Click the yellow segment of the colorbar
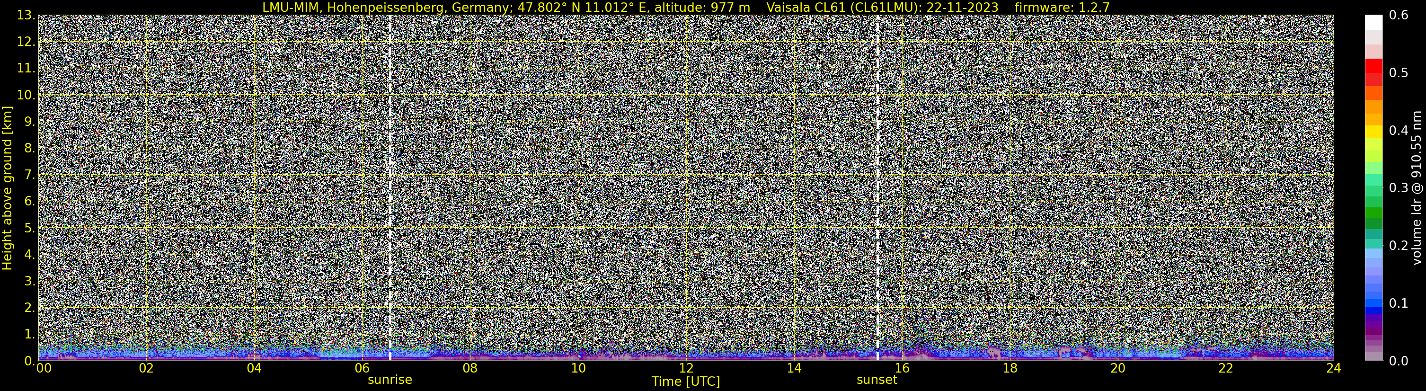 1373,133
